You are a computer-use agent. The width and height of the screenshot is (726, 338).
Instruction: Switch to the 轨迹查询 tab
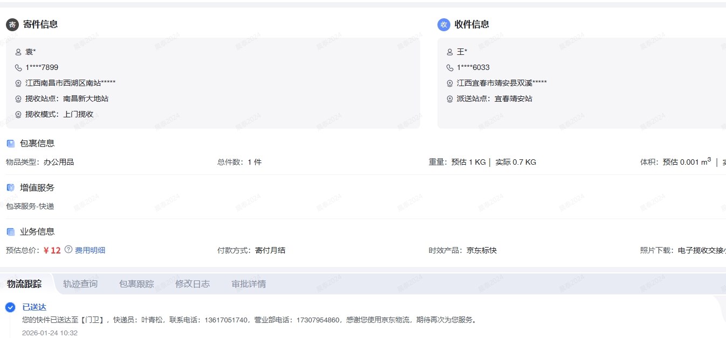click(x=80, y=284)
